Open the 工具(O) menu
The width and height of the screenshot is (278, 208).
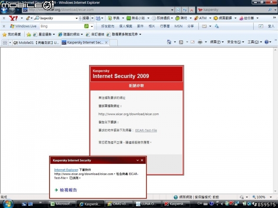pos(255,42)
